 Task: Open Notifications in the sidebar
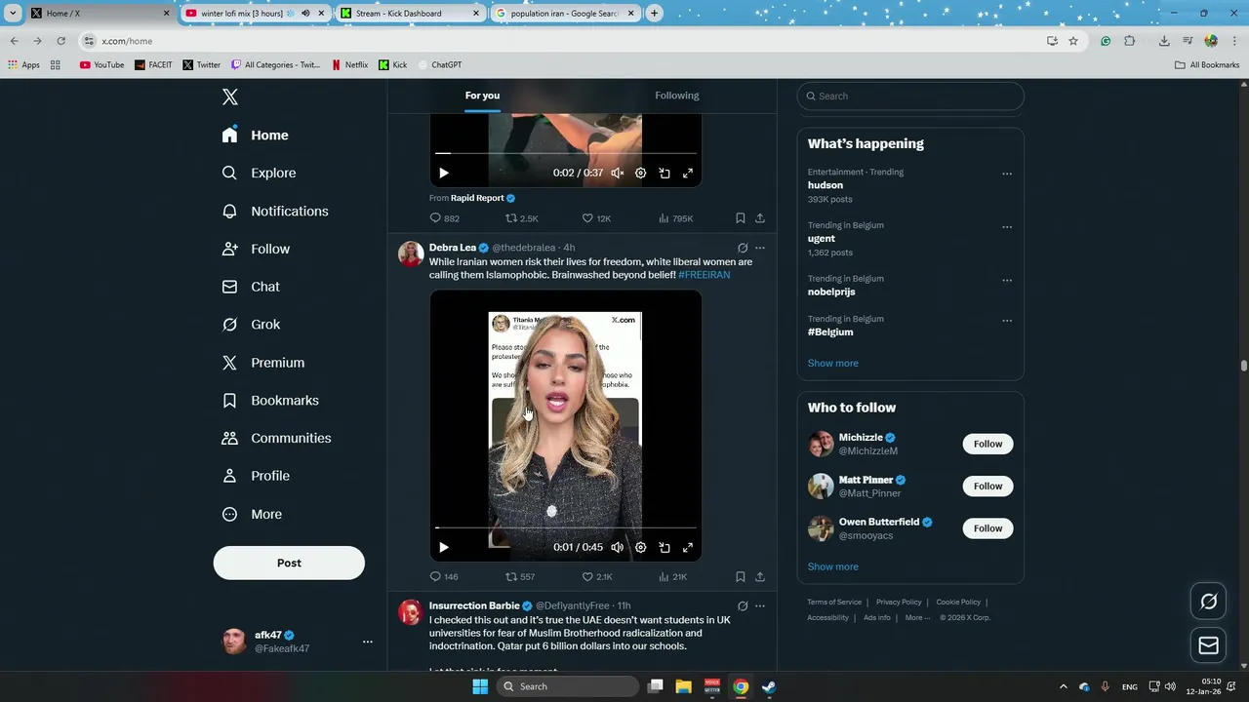coord(274,211)
